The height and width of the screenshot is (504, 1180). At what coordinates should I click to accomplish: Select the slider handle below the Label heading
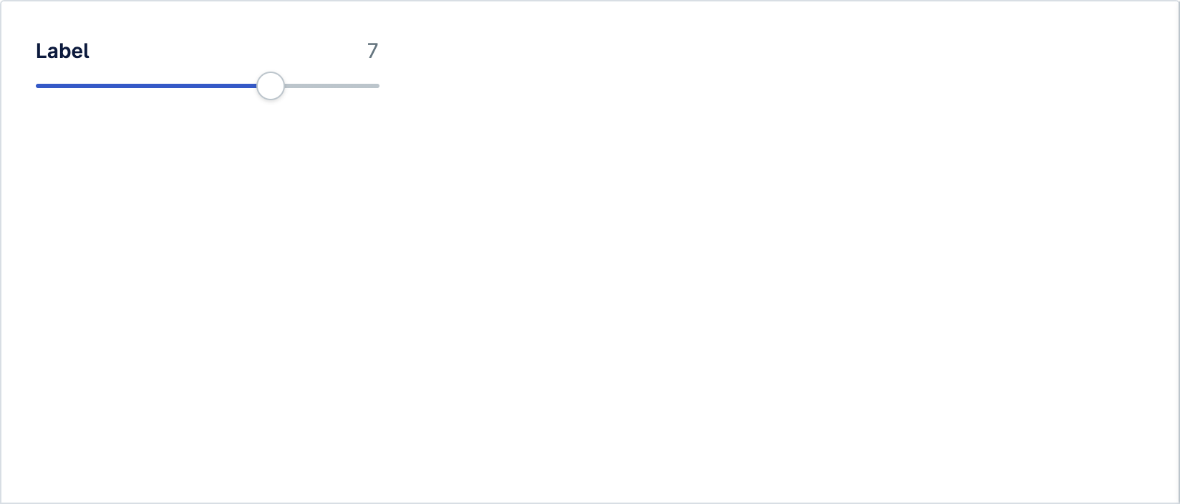point(271,86)
